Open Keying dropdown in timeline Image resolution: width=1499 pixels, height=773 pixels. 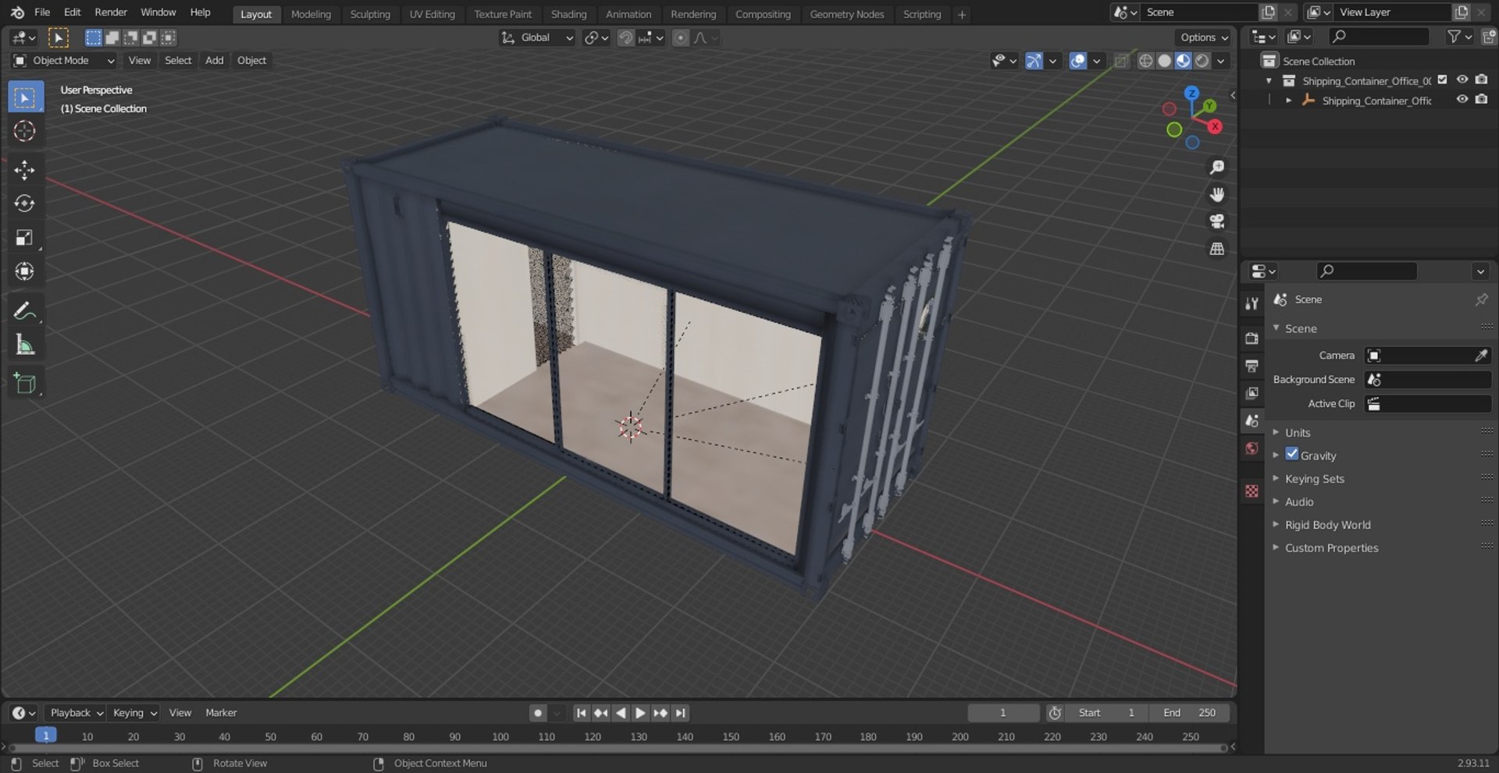pyautogui.click(x=134, y=713)
